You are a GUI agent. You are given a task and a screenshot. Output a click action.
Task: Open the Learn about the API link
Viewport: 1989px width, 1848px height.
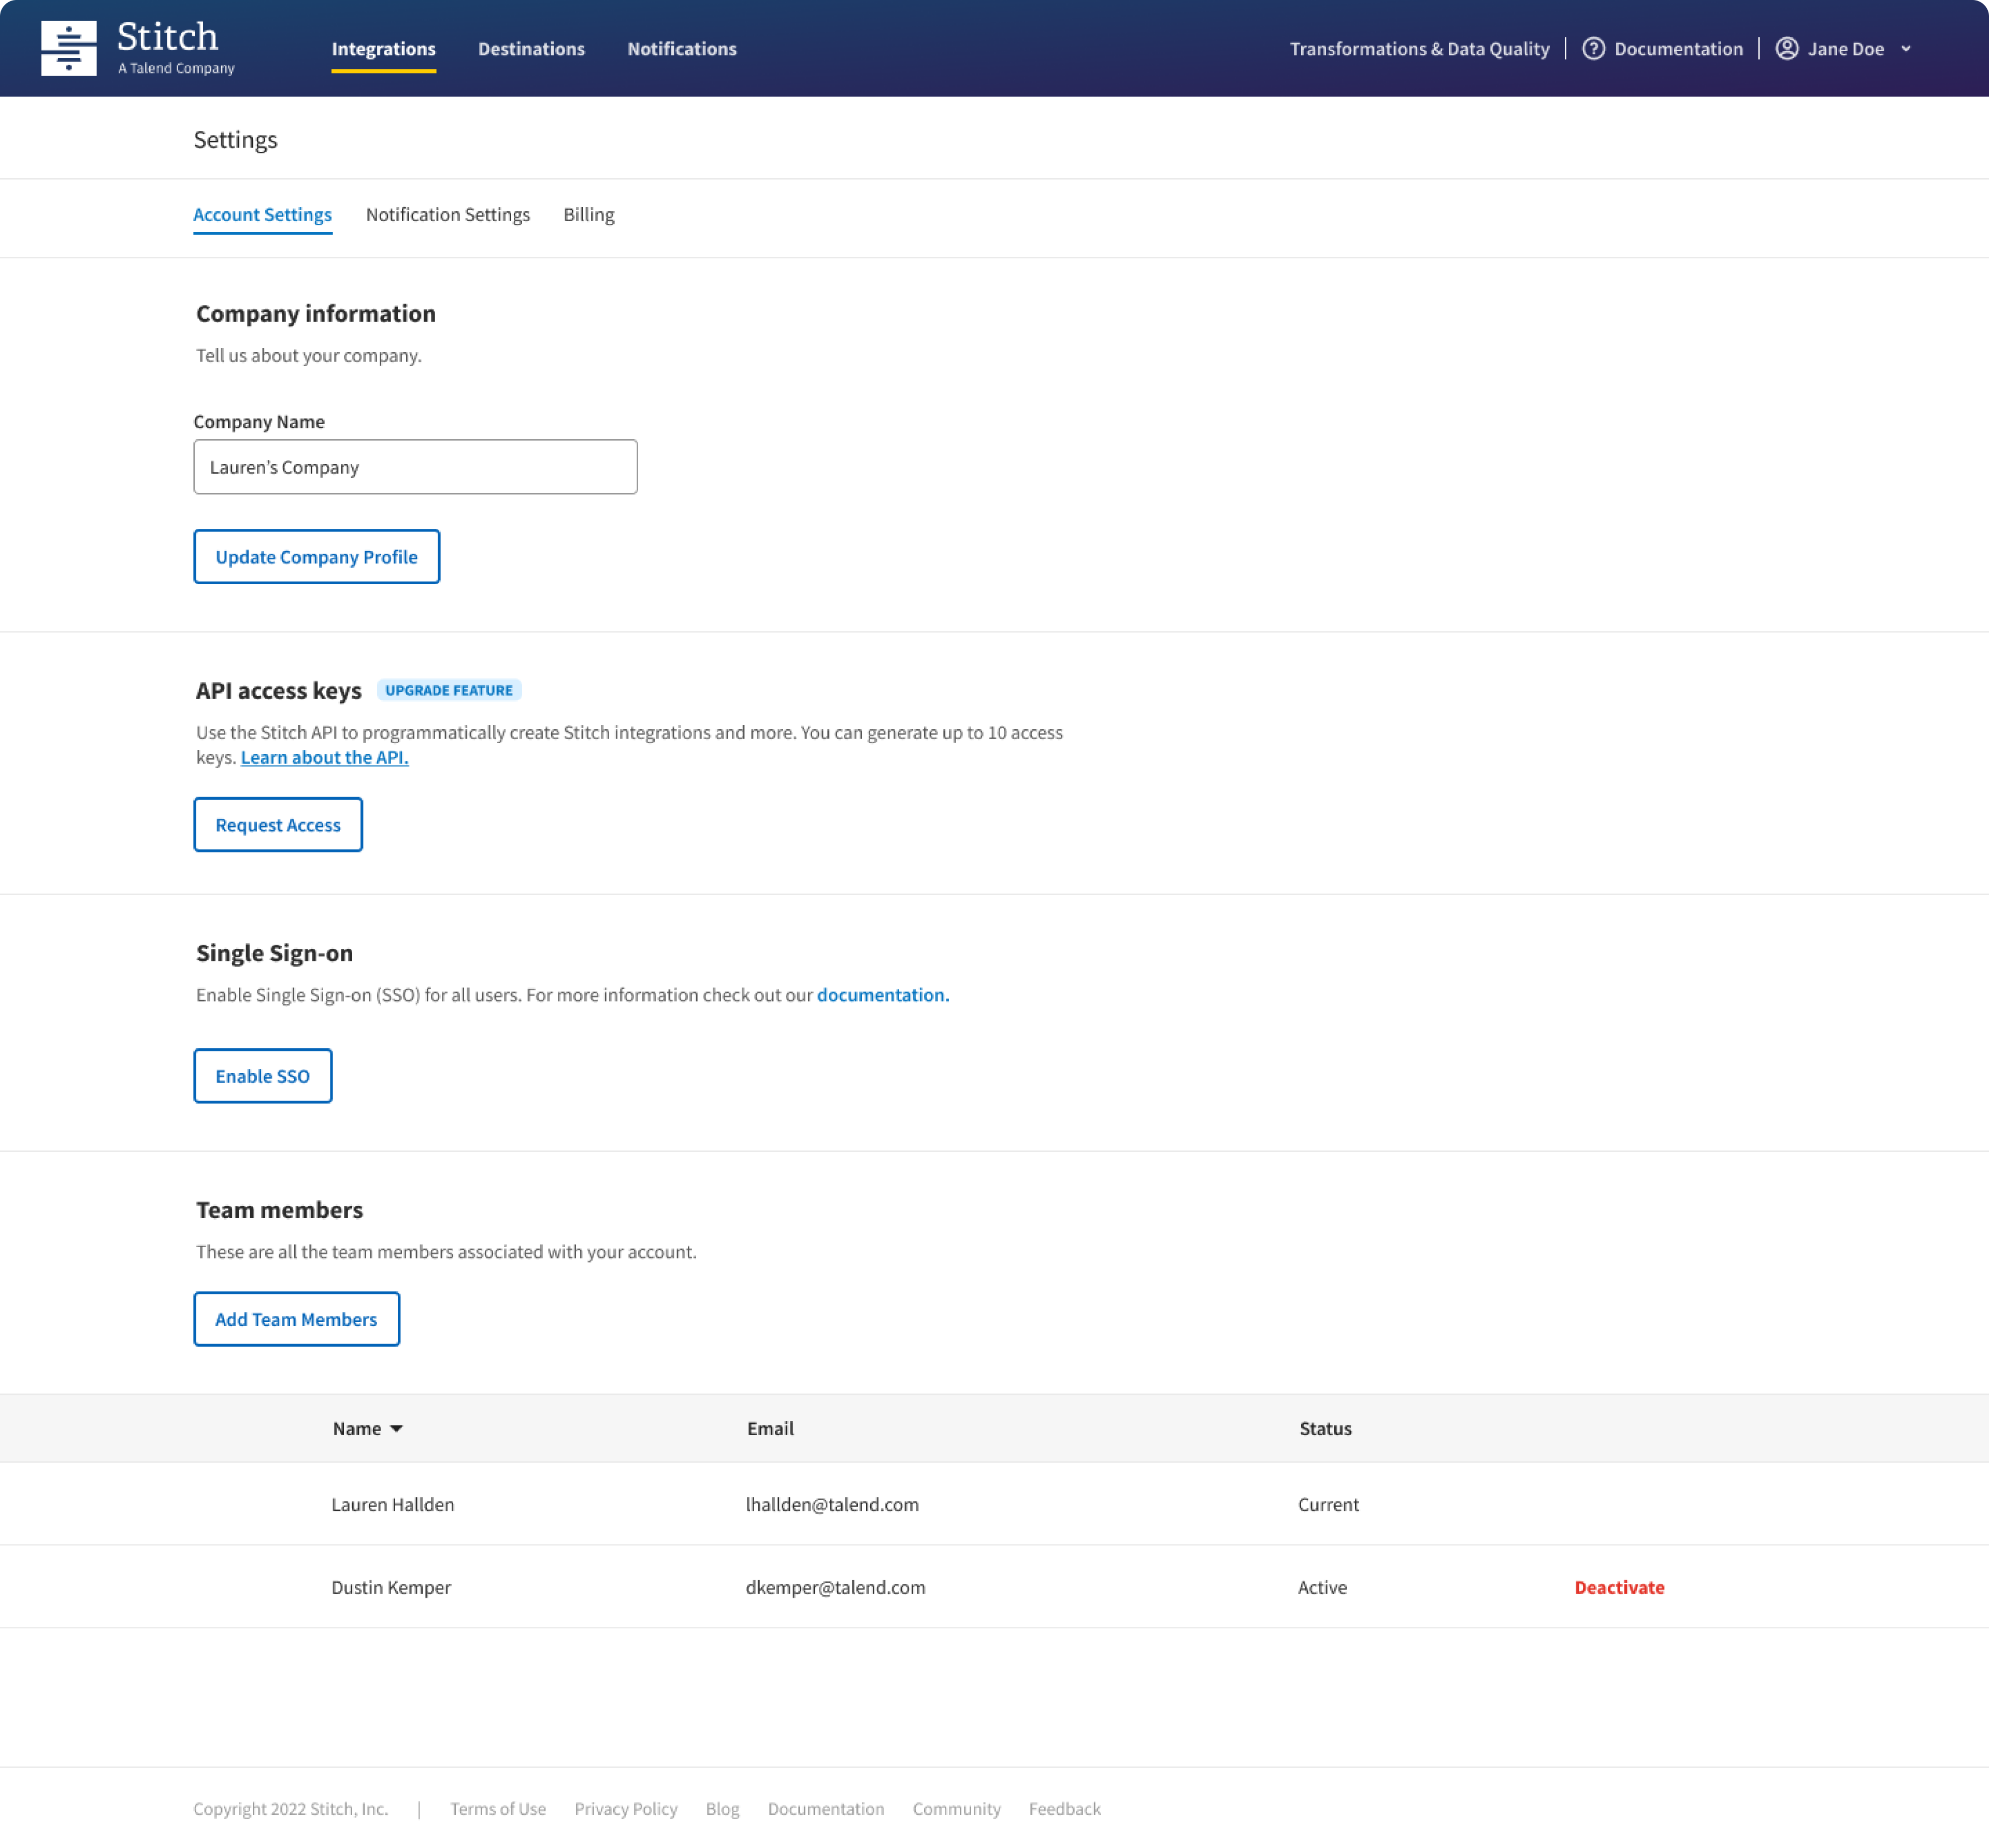324,758
